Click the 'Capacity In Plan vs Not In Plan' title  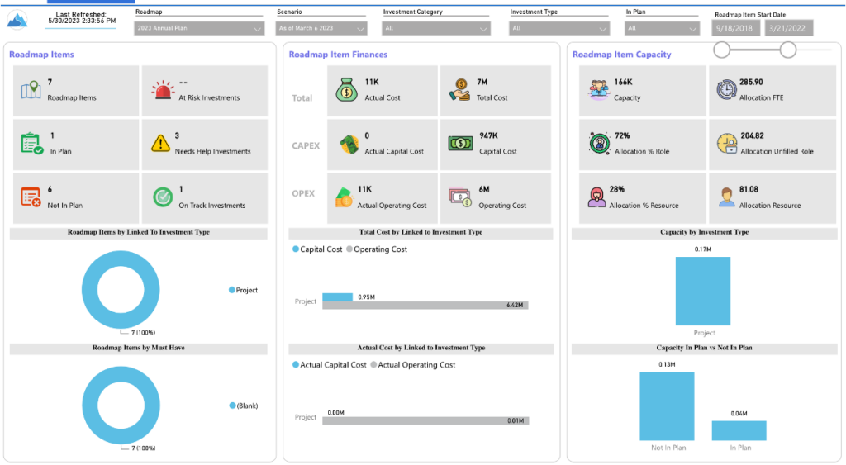click(704, 348)
